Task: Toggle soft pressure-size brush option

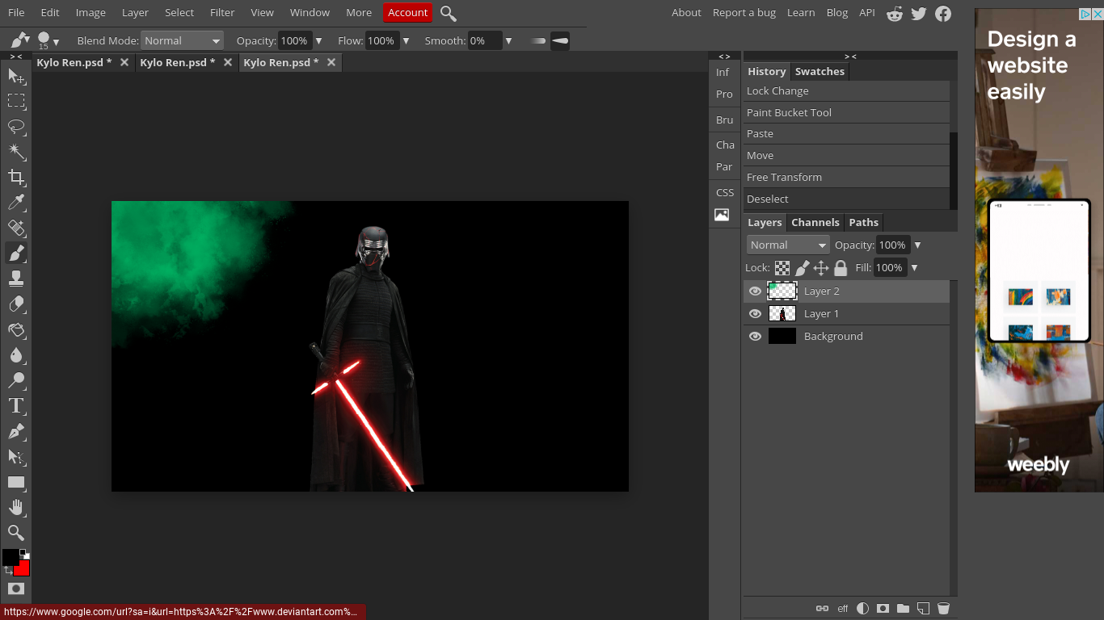Action: point(538,40)
